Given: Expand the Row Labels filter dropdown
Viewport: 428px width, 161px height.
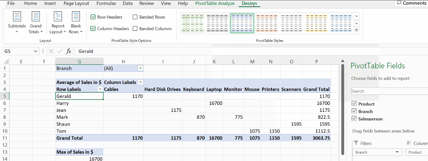Looking at the screenshot, I should click(100, 89).
